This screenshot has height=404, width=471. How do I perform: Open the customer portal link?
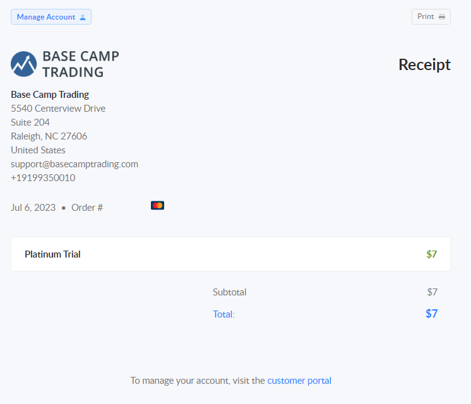click(299, 381)
